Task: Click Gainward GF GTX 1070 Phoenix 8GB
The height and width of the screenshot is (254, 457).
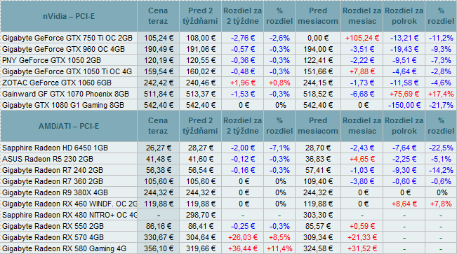Action: (x=65, y=94)
